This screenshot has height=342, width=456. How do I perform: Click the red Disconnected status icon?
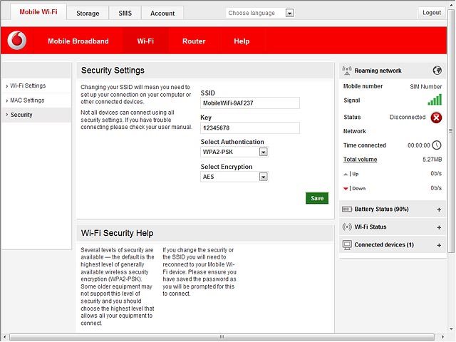pos(436,118)
